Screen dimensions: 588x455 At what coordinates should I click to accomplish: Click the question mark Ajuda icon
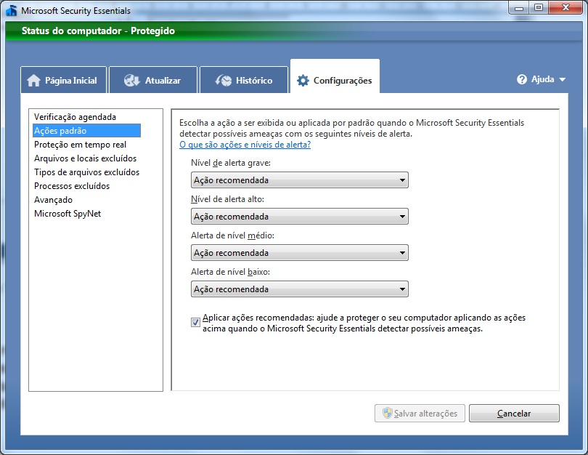tap(522, 79)
